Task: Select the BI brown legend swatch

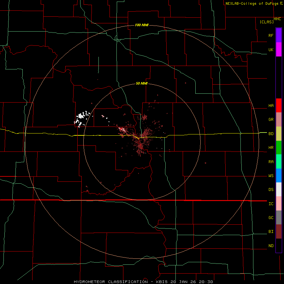Action: click(x=279, y=232)
